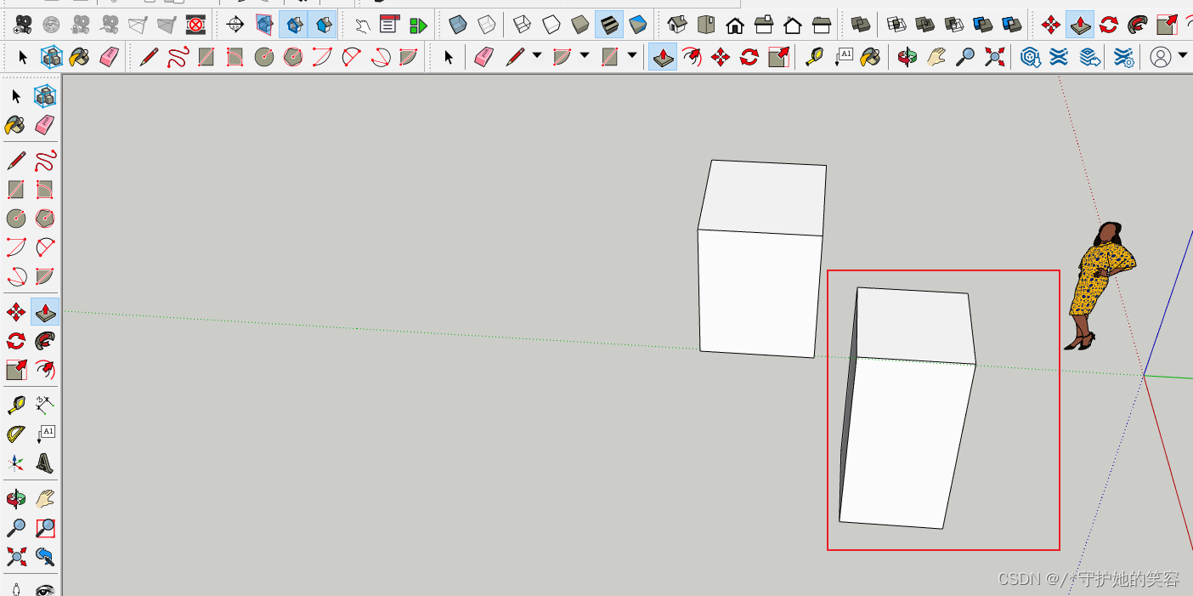Open the account dropdown arrow
This screenshot has height=596, width=1193.
(x=1182, y=56)
